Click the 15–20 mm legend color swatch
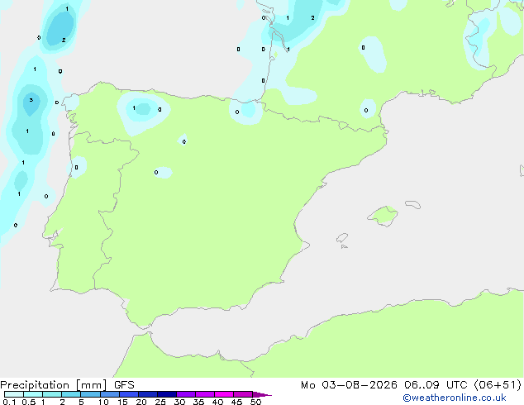524x405 pixels. 128,394
